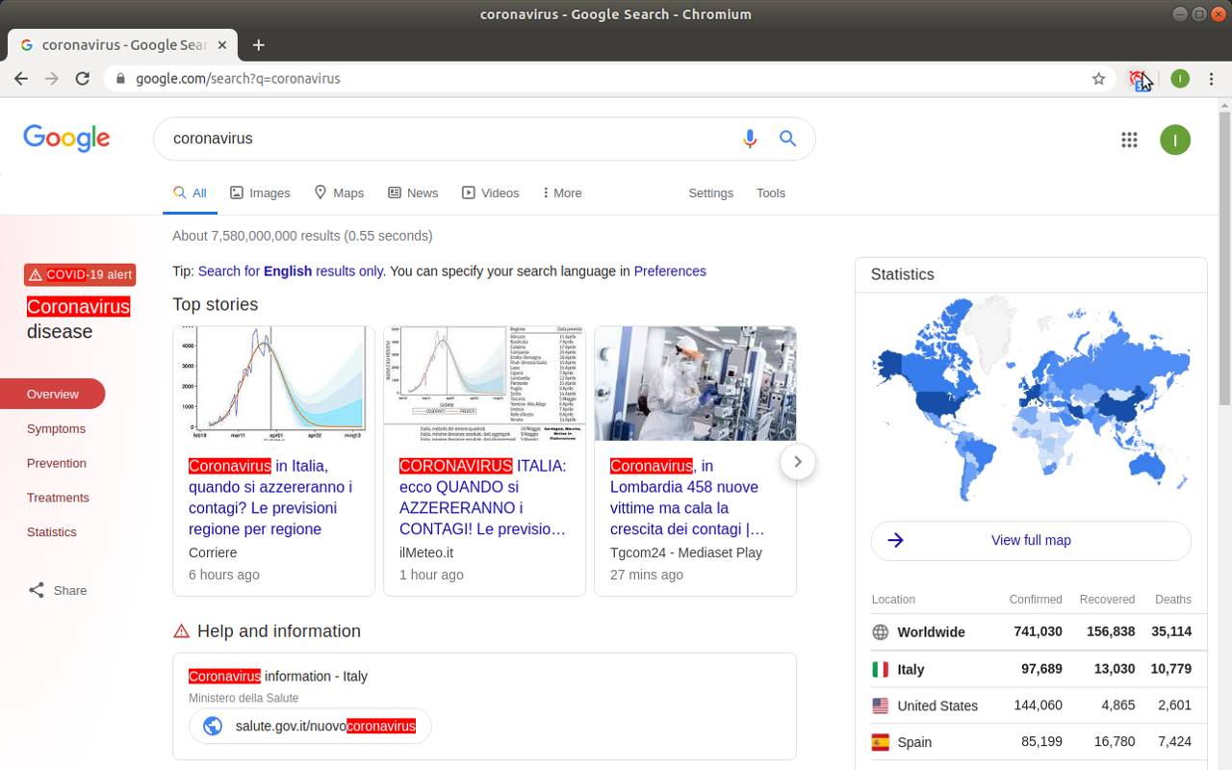1232x770 pixels.
Task: Open ilMeteo.it CORONAVIRUS ITALIA story
Action: click(483, 498)
